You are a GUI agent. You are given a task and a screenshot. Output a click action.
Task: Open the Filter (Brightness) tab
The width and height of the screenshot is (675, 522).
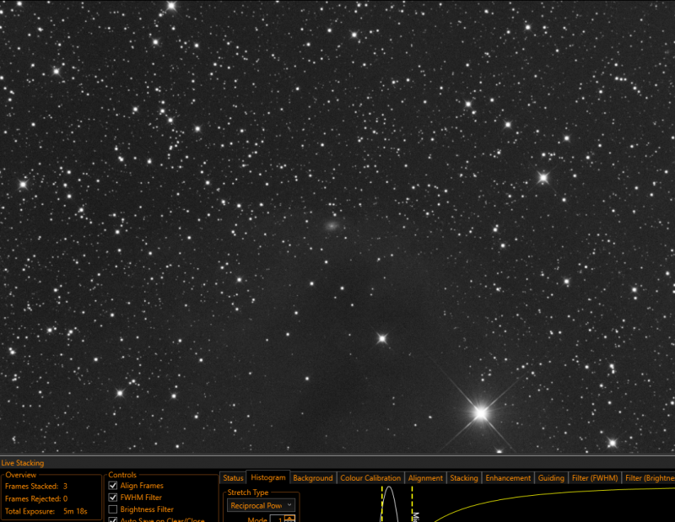(x=650, y=478)
